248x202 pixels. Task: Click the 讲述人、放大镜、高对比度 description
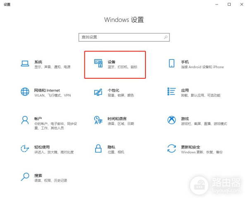(54, 152)
